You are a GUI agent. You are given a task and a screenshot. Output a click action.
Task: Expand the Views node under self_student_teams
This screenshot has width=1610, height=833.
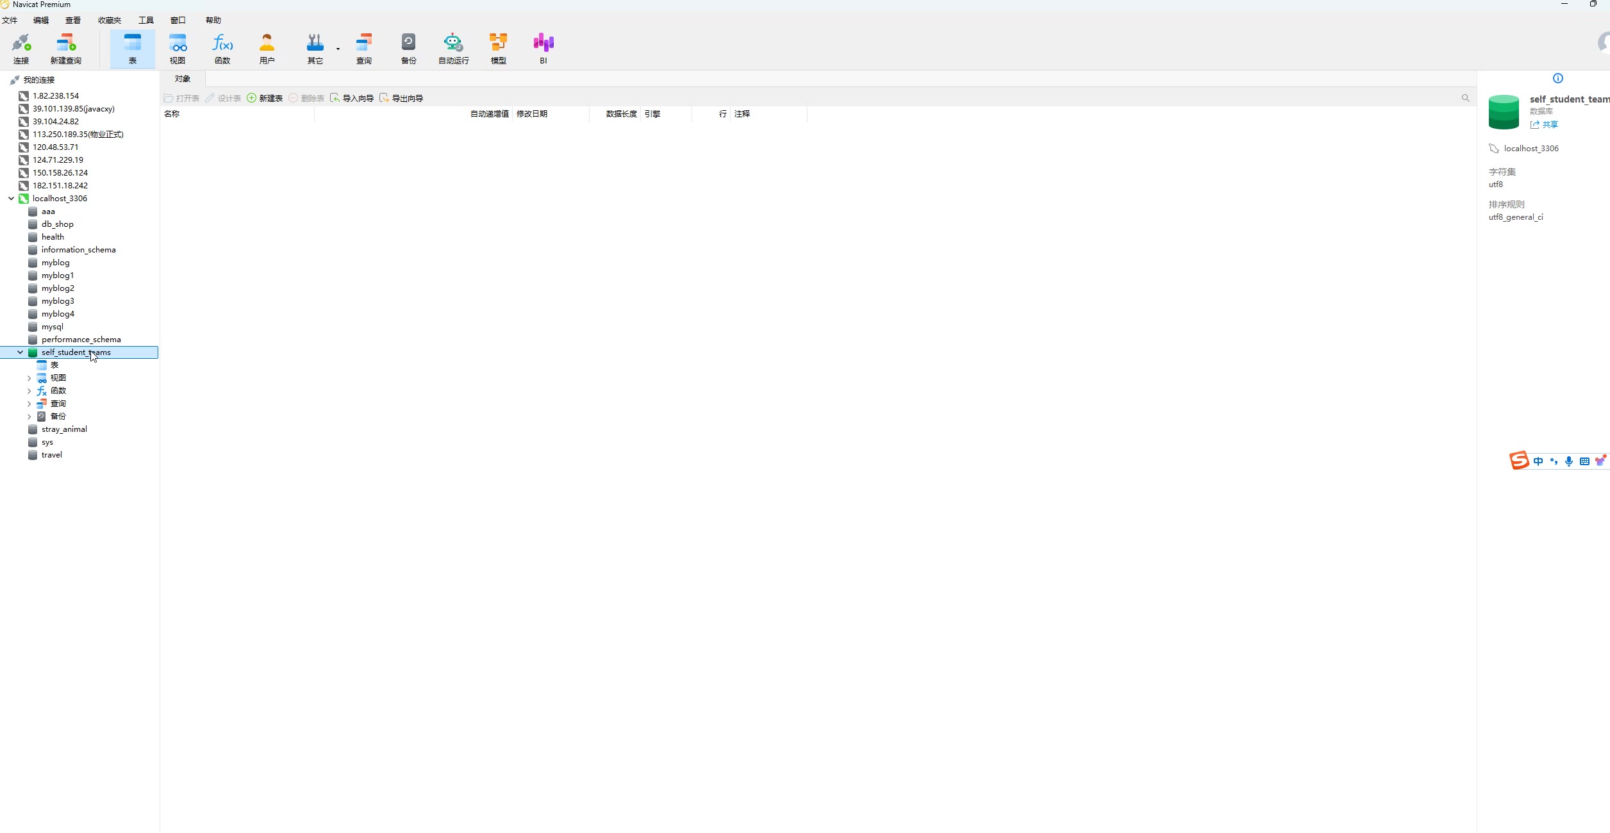pos(29,378)
